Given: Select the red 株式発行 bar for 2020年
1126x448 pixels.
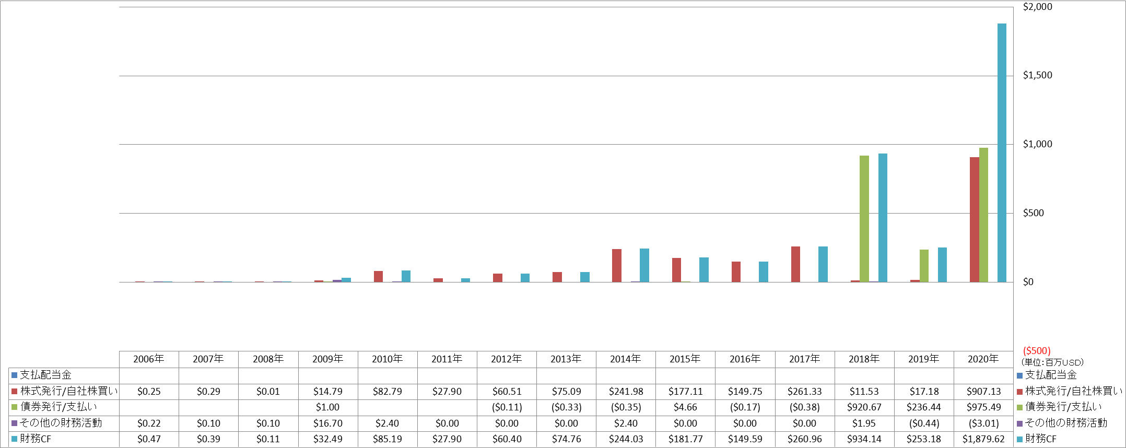Looking at the screenshot, I should click(975, 220).
